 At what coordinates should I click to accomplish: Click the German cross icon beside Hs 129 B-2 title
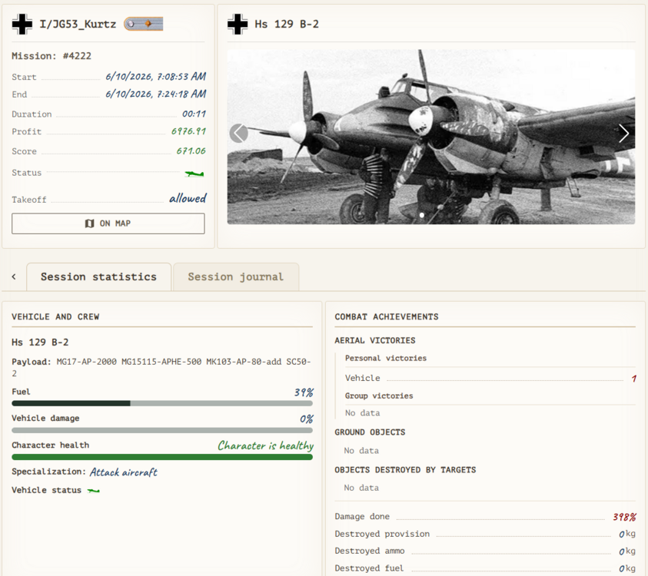point(238,24)
